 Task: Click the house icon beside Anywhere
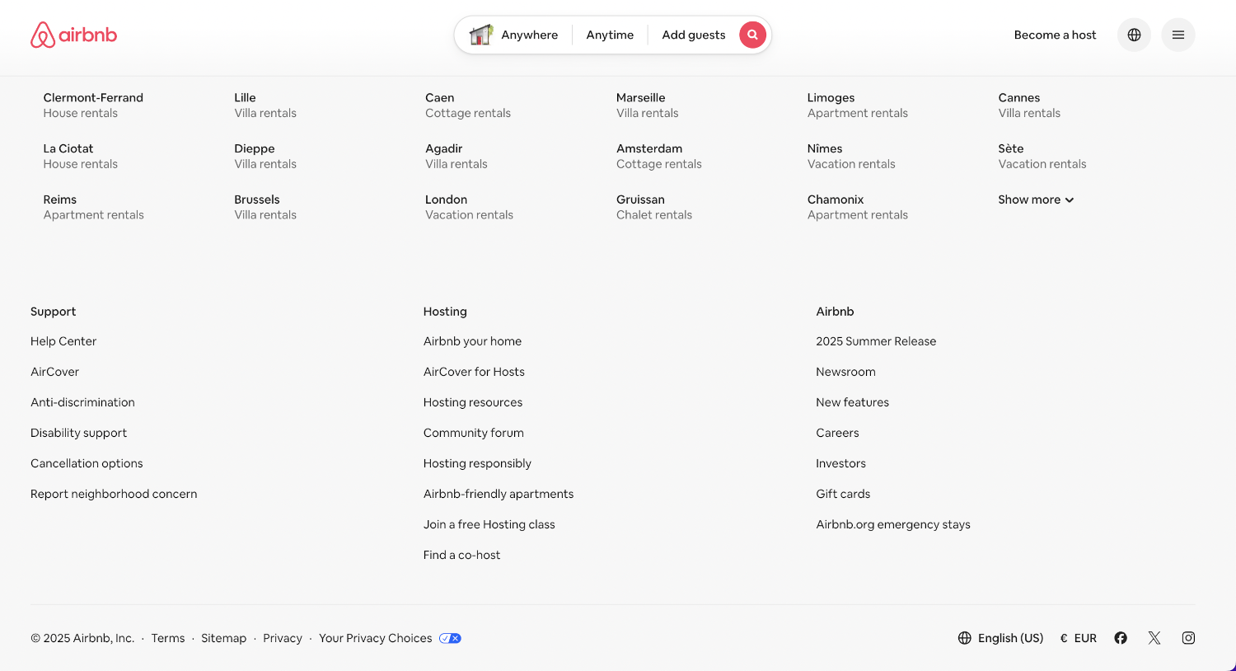coord(481,35)
